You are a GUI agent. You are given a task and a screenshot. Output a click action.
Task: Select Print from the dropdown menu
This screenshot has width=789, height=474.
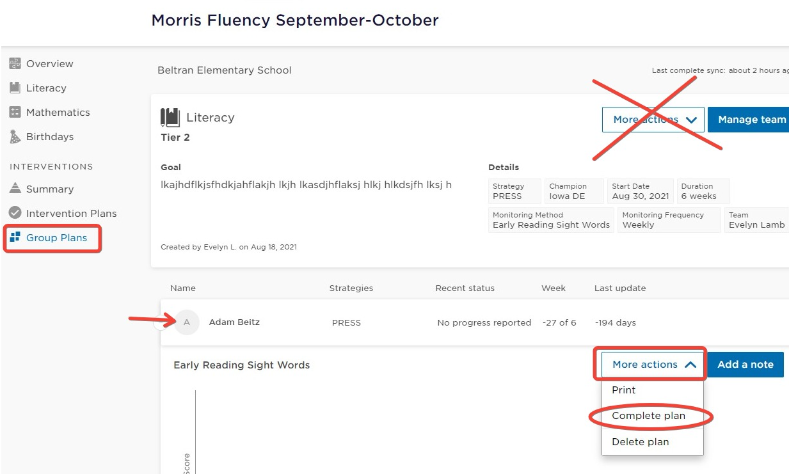(624, 390)
